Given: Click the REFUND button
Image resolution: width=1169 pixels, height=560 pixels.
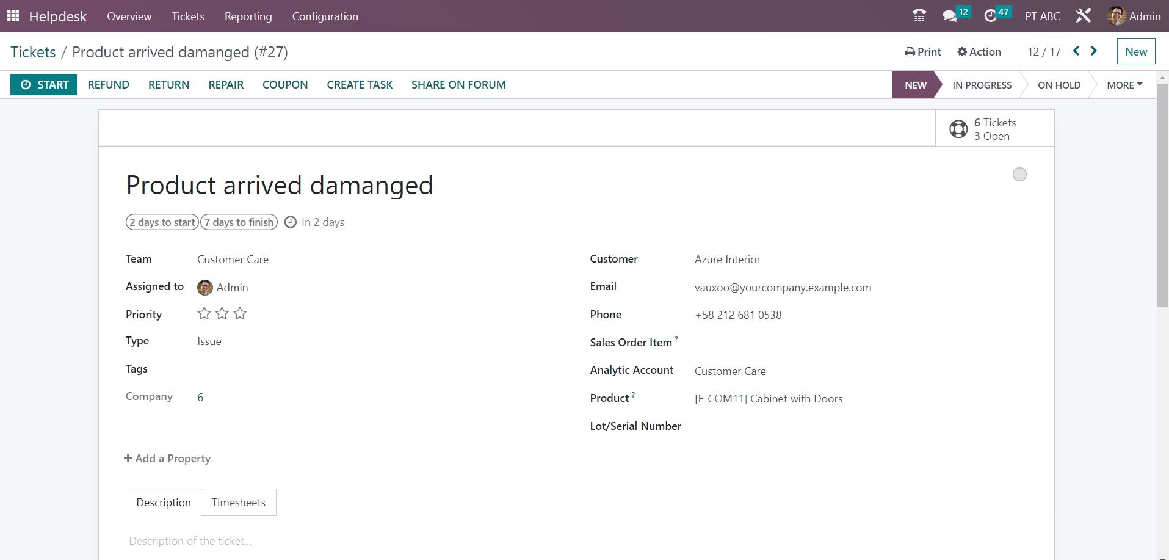Looking at the screenshot, I should [109, 85].
